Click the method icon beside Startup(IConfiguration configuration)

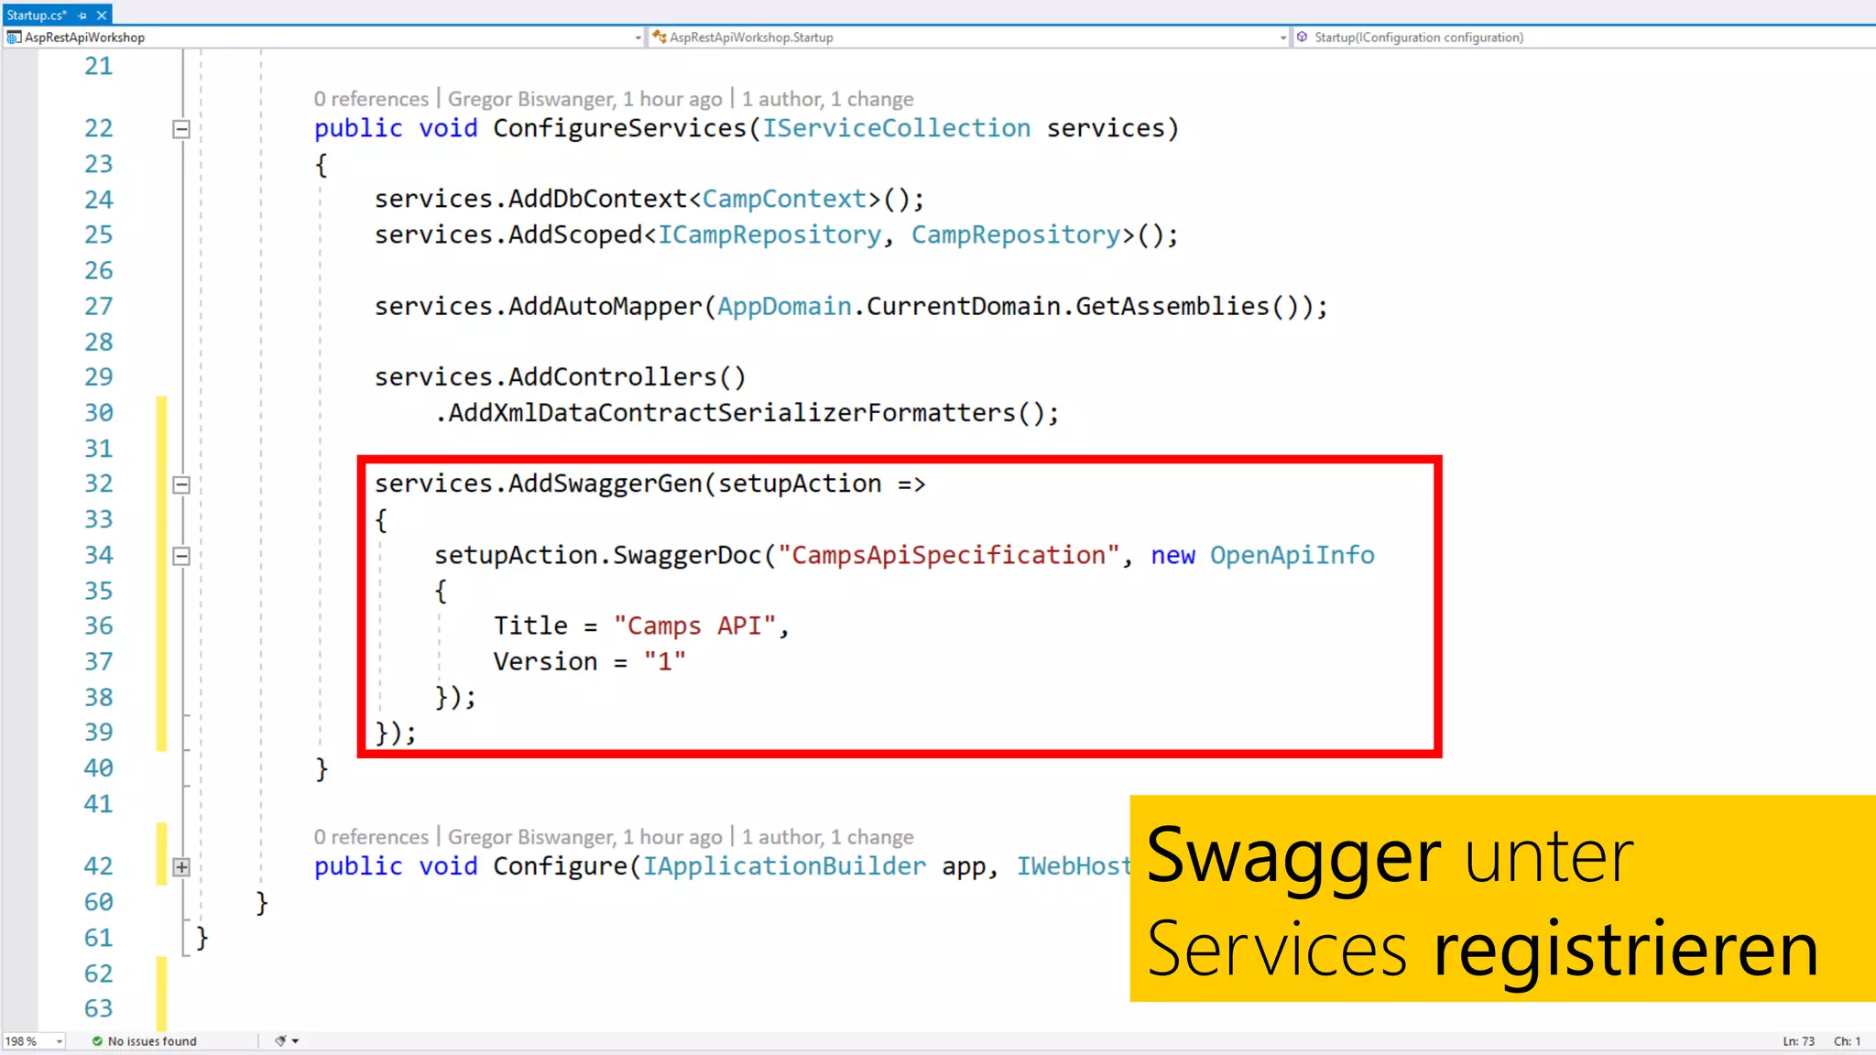pyautogui.click(x=1302, y=38)
